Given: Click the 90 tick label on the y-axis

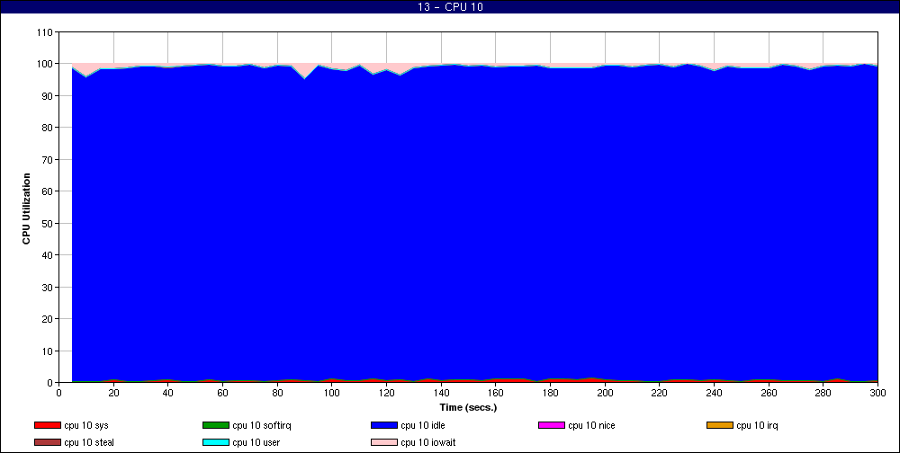Looking at the screenshot, I should 47,96.
